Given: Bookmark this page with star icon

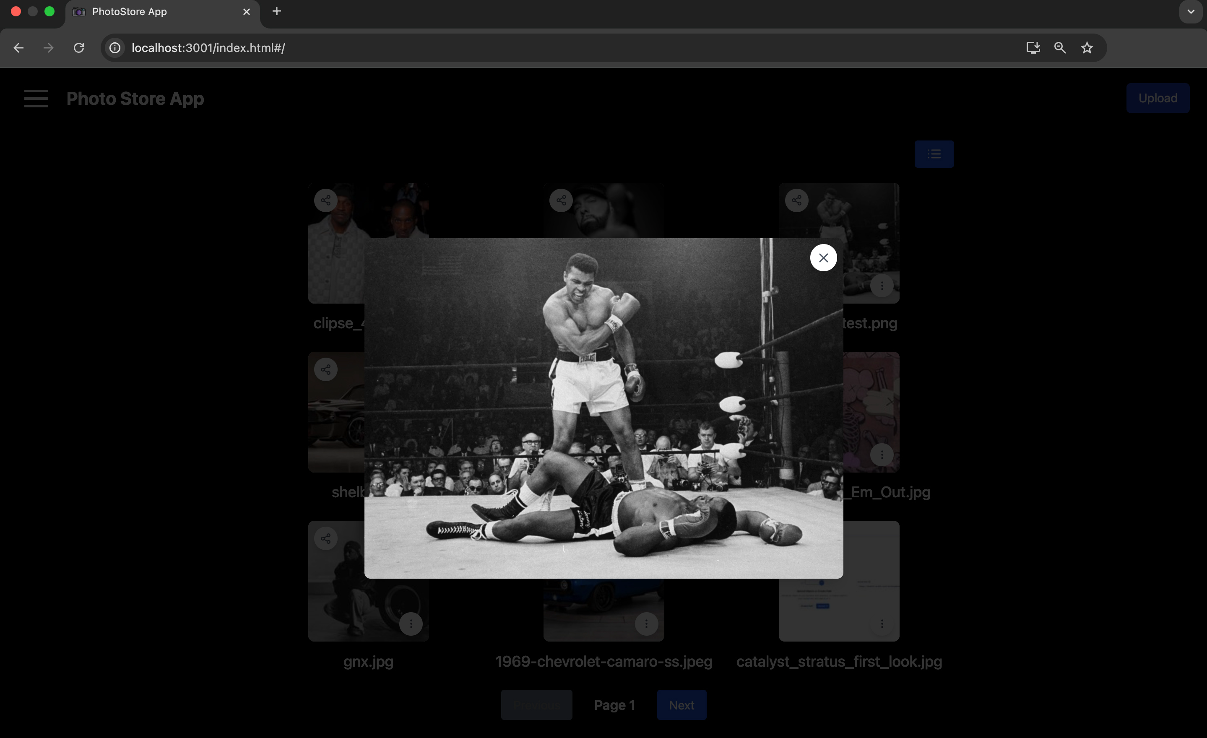Looking at the screenshot, I should [x=1087, y=48].
